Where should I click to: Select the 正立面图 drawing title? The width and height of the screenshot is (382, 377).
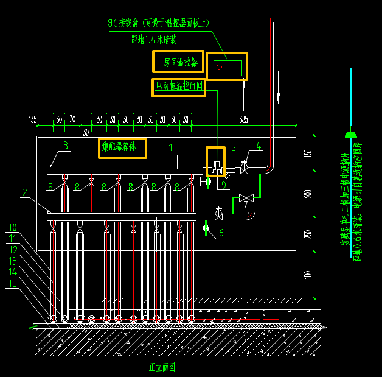pos(162,367)
